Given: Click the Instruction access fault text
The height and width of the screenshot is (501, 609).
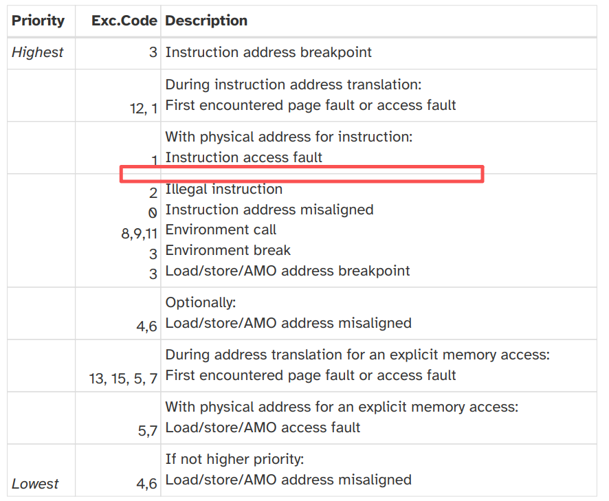Looking at the screenshot, I should pyautogui.click(x=243, y=157).
